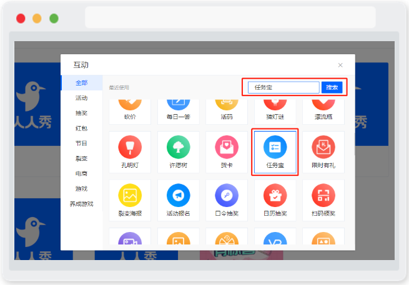This screenshot has width=409, height=285.
Task: Choose the 孔明灯 icon
Action: (130, 147)
